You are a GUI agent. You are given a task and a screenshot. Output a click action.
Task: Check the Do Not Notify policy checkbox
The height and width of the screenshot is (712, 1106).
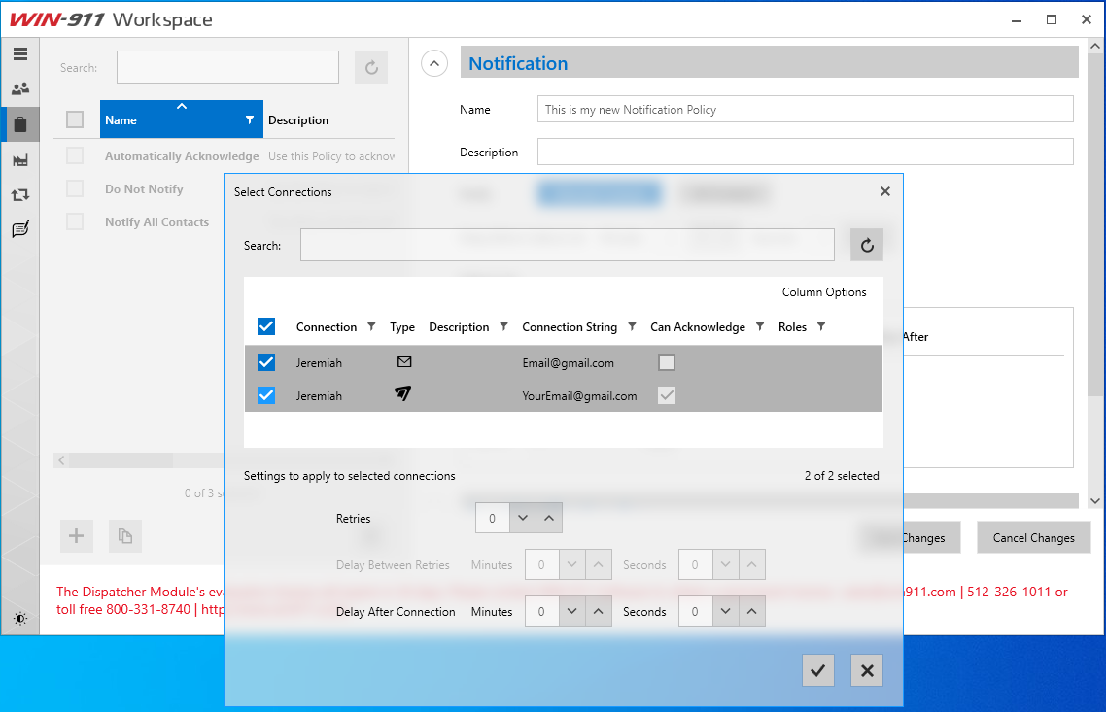pyautogui.click(x=75, y=188)
